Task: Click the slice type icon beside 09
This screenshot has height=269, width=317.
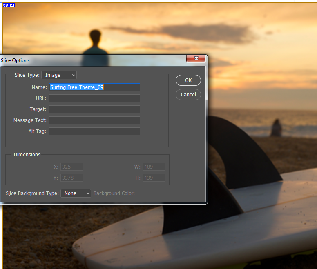Action: click(x=12, y=5)
